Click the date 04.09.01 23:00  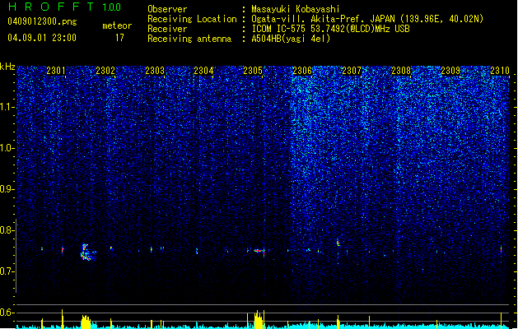[42, 38]
